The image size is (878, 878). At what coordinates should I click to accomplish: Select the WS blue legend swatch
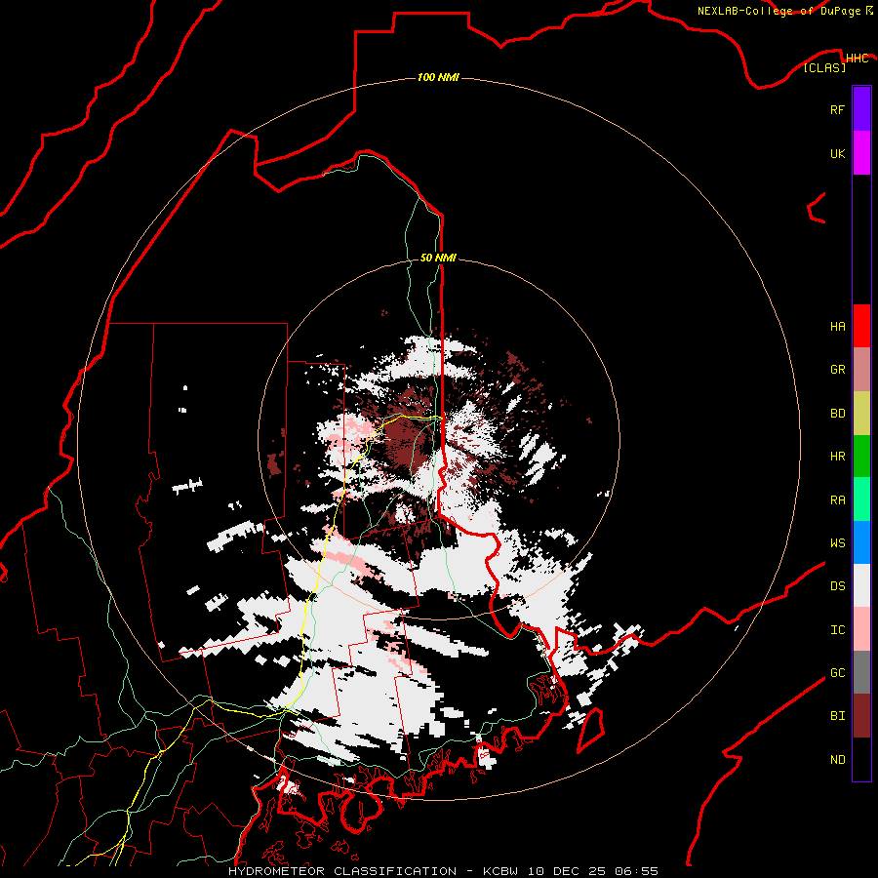point(861,542)
